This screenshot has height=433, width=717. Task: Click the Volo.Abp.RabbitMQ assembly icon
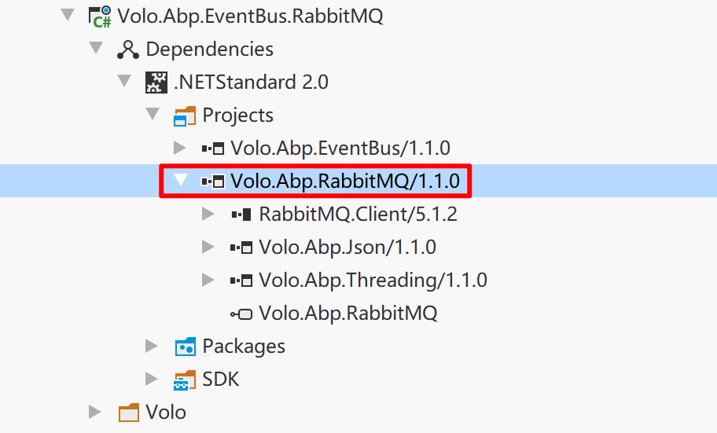click(x=241, y=314)
